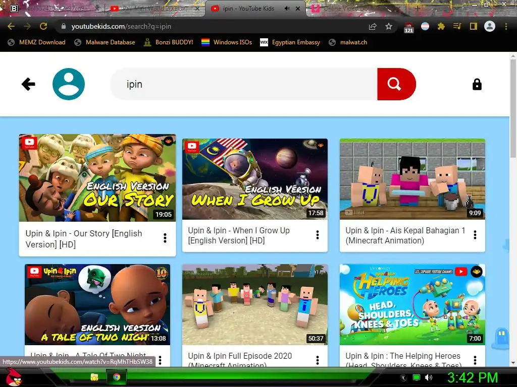
Task: Open the Windows ISOs bookmark
Action: coord(227,42)
